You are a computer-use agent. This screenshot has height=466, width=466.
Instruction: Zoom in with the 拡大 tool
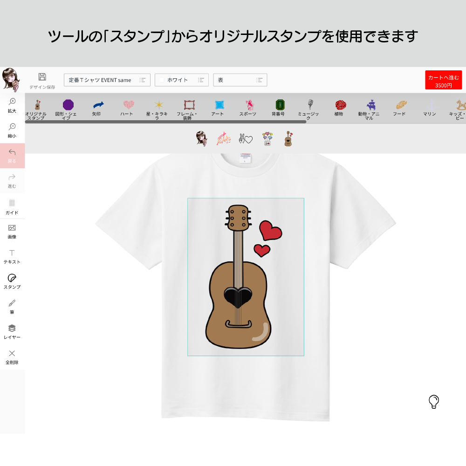[x=12, y=105]
